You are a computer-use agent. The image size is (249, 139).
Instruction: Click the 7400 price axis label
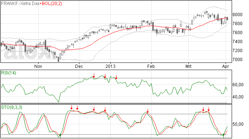237,42
